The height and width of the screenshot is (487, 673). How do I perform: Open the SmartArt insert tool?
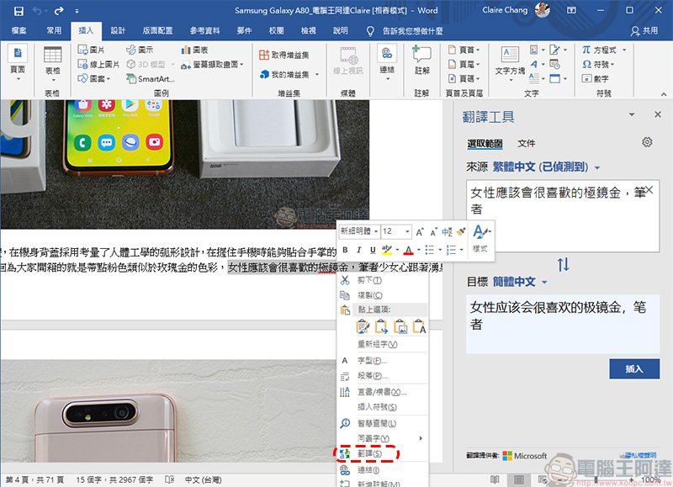pos(150,78)
